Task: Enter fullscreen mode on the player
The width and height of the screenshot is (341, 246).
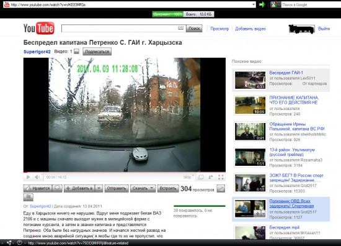Action: click(x=221, y=177)
